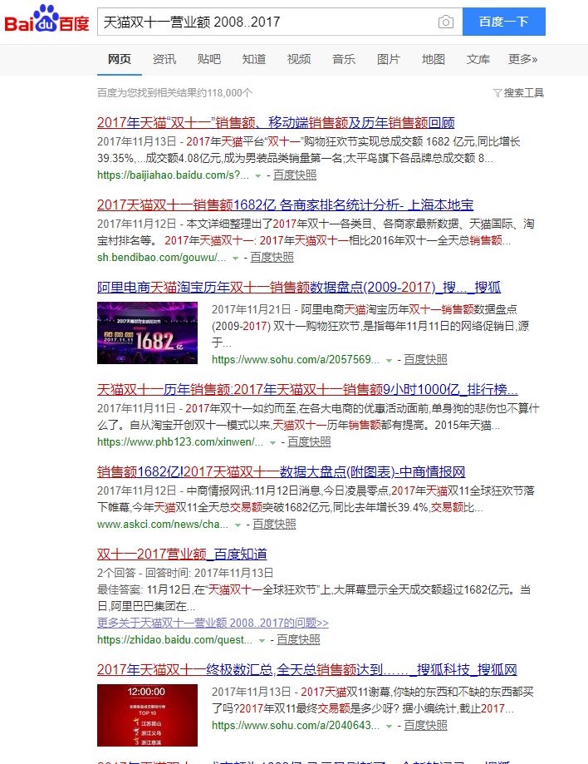Open 百度快照 for sh.bendibao.com result
The width and height of the screenshot is (588, 764).
pyautogui.click(x=272, y=257)
